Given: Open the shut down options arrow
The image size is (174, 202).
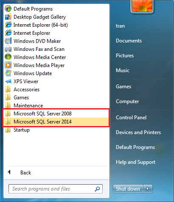Looking at the screenshot, I should coord(148,189).
